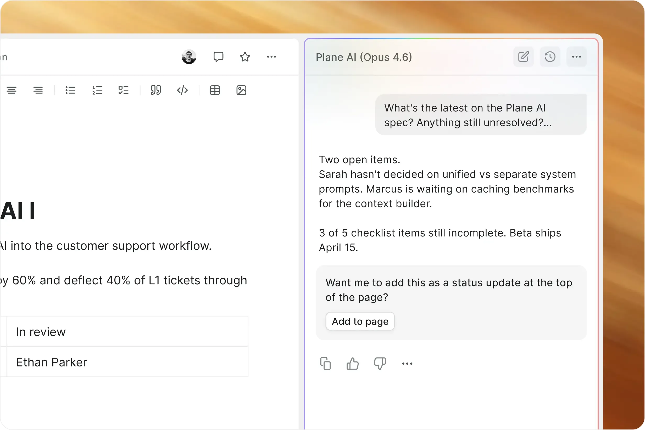Click the user message about Plane AI spec
The width and height of the screenshot is (645, 430).
[481, 115]
